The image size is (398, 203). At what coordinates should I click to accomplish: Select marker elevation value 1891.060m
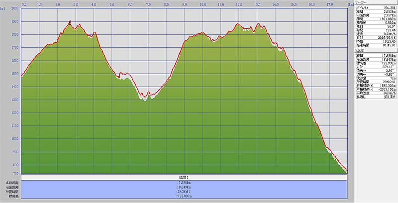(389, 19)
